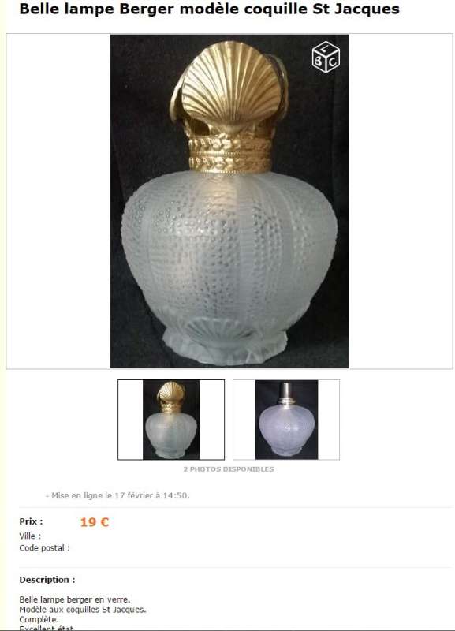Image resolution: width=455 pixels, height=631 pixels.
Task: Click the Description heading
Action: 47,580
